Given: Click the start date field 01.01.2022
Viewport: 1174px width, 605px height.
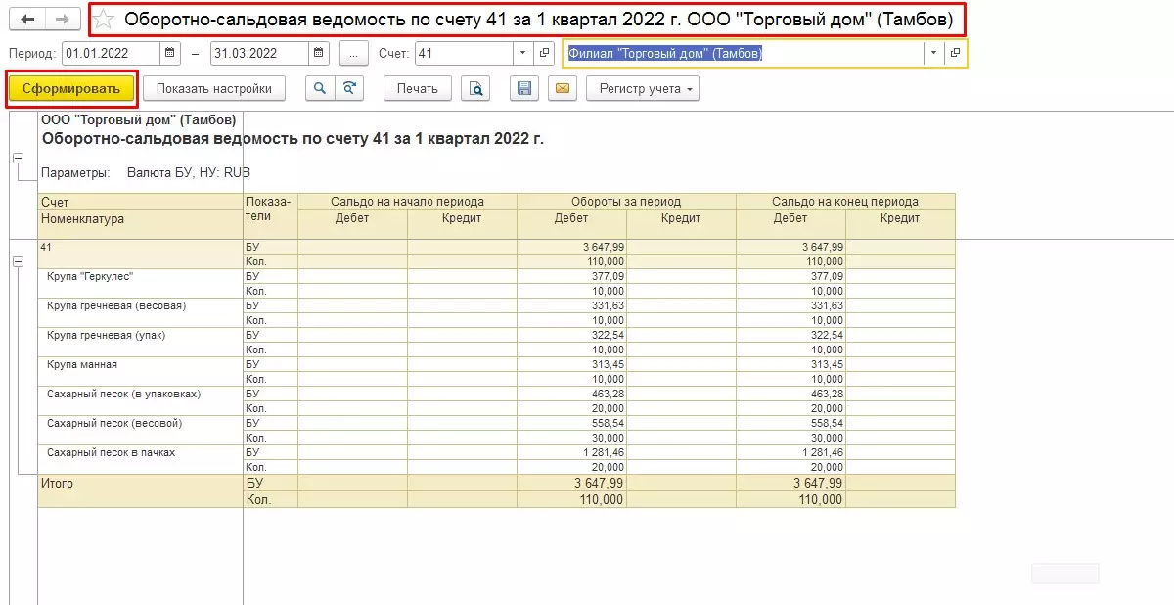Looking at the screenshot, I should (x=112, y=53).
